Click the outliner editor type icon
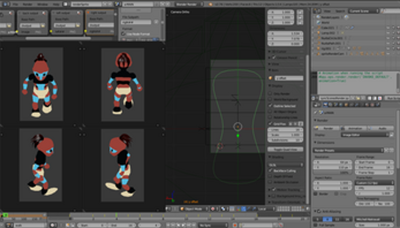The width and height of the screenshot is (400, 228). click(x=317, y=11)
